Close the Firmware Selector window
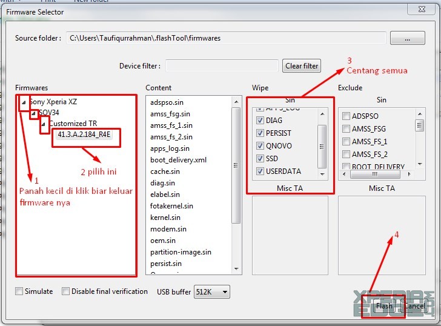The height and width of the screenshot is (326, 441). point(422,9)
